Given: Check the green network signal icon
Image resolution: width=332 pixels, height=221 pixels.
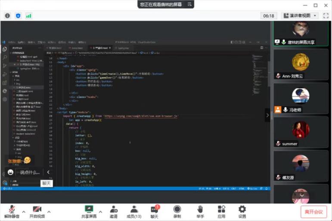Looking at the screenshot, I should (28, 16).
